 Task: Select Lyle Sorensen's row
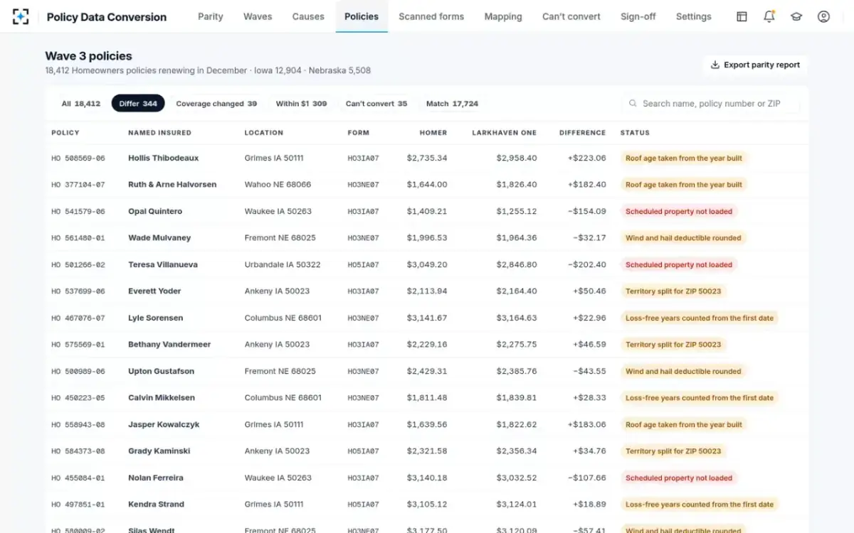pyautogui.click(x=426, y=318)
